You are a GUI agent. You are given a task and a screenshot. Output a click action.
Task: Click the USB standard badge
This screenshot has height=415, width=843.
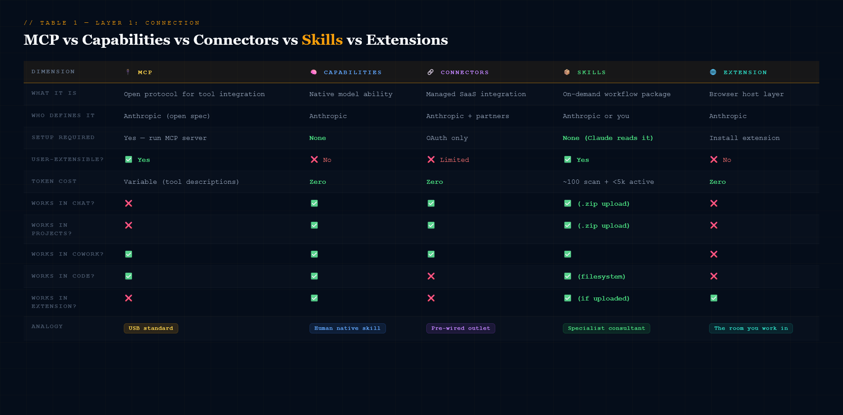click(151, 328)
